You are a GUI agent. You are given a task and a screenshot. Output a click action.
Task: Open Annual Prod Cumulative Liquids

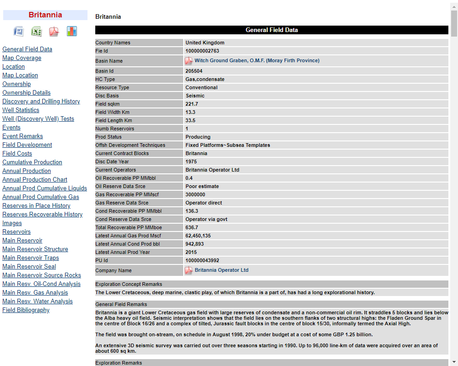click(45, 188)
